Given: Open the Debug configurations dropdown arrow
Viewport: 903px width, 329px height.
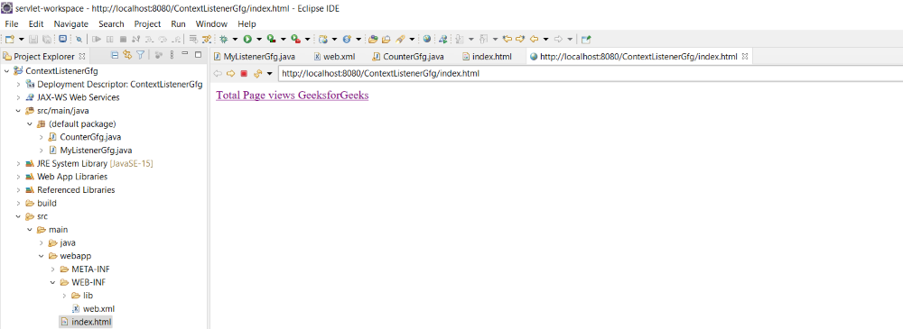Looking at the screenshot, I should 235,39.
